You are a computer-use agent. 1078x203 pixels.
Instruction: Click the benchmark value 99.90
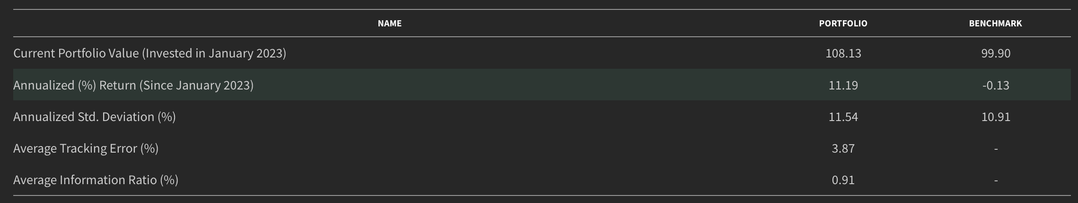995,53
